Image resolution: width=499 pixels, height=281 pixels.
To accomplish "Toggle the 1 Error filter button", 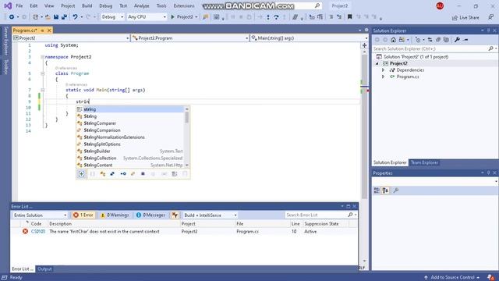I will tap(83, 215).
